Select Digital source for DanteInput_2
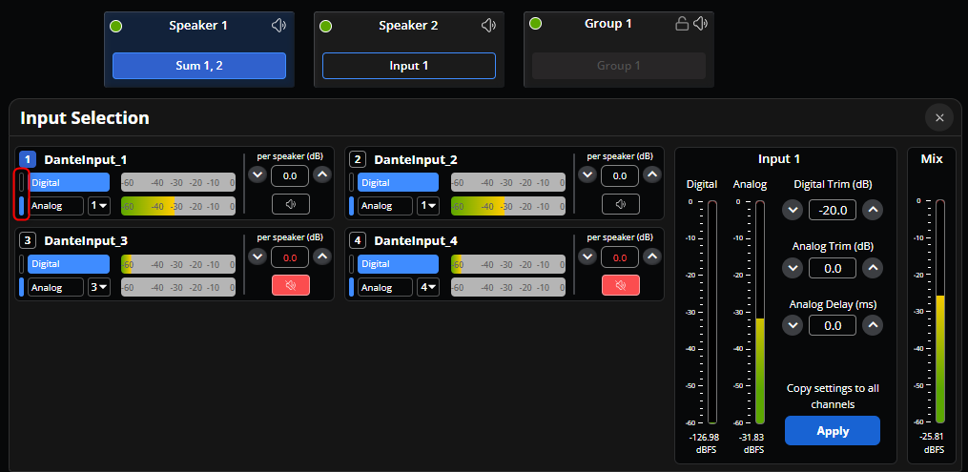This screenshot has width=968, height=472. coord(399,183)
